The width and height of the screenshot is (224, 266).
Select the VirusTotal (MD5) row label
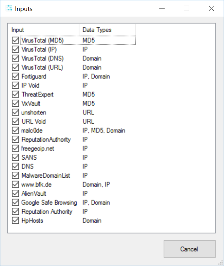[42, 40]
